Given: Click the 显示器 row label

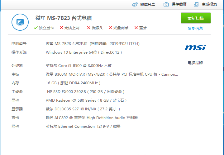Looking at the screenshot, I should [x=17, y=109].
